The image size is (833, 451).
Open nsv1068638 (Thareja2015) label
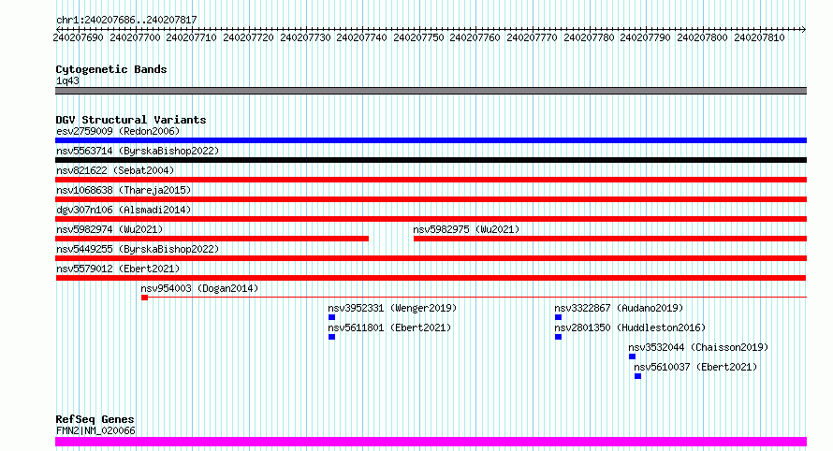[124, 190]
